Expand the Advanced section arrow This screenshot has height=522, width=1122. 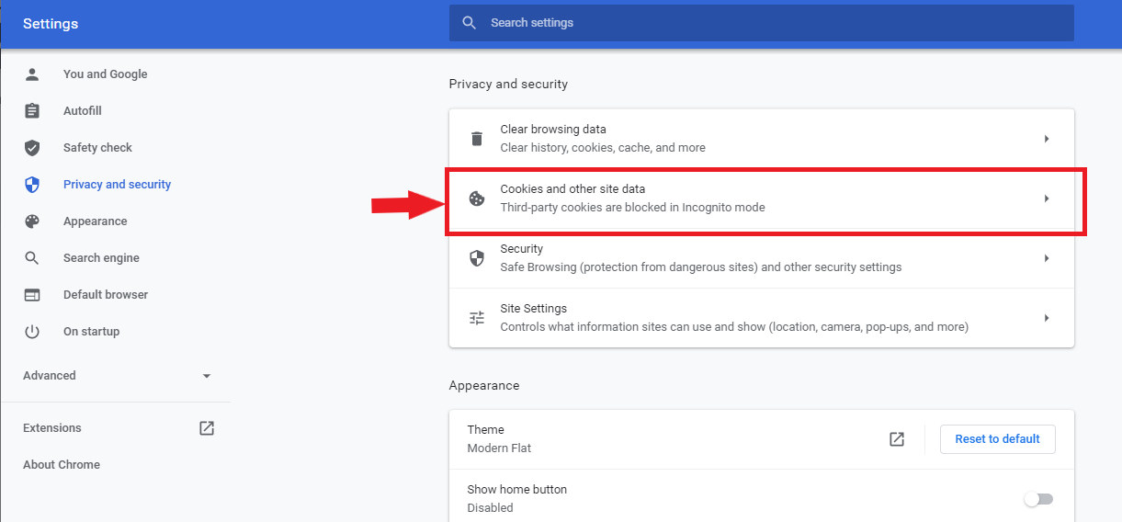tap(207, 376)
